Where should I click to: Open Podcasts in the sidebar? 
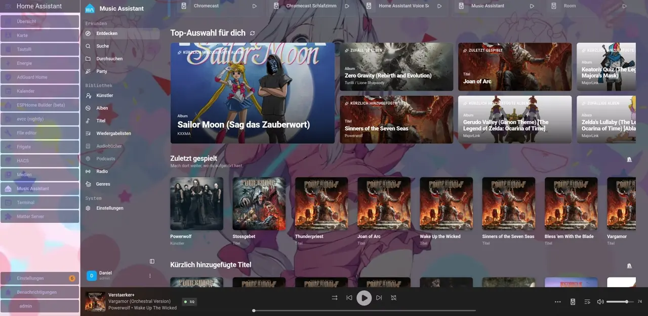pyautogui.click(x=120, y=159)
